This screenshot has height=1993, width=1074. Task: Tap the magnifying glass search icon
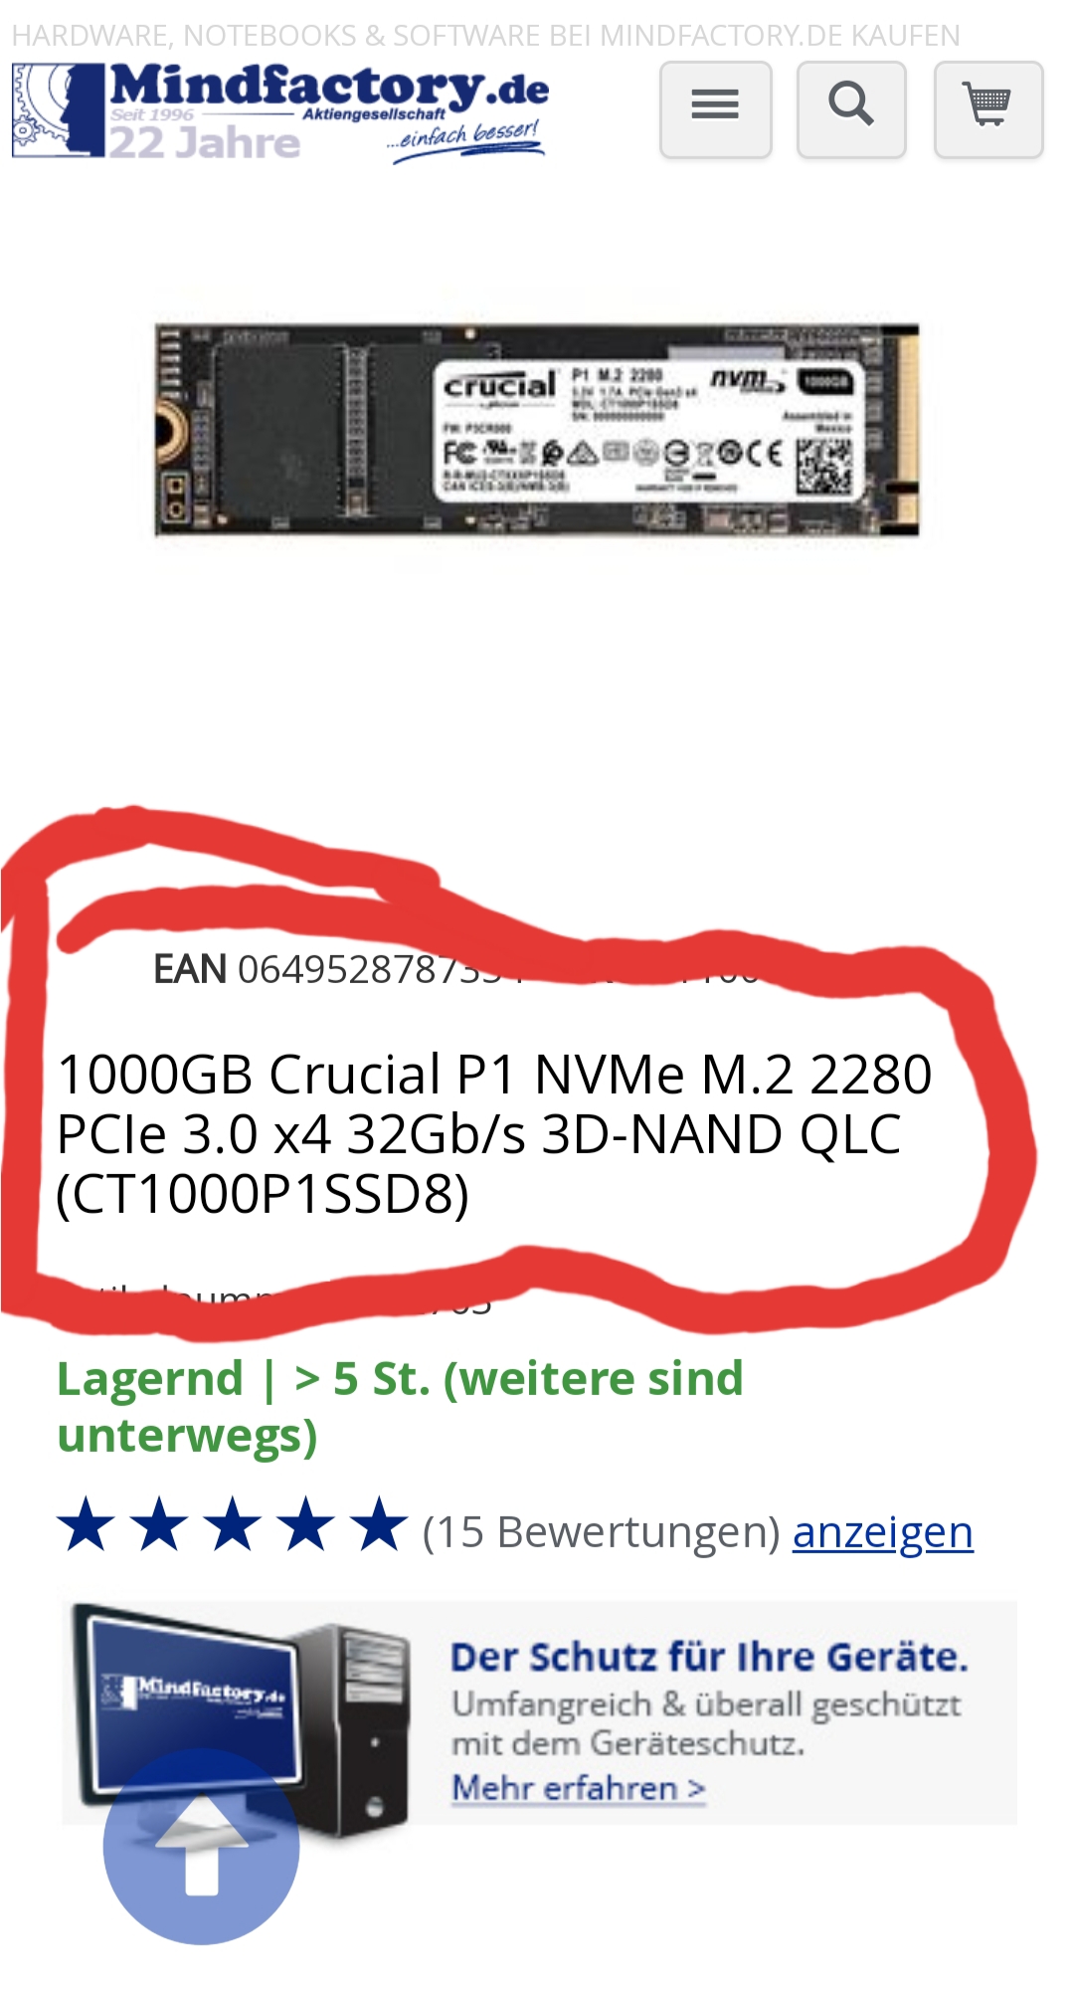click(x=851, y=109)
